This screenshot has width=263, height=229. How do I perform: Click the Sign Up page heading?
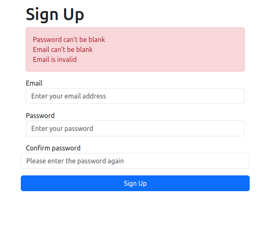click(55, 15)
